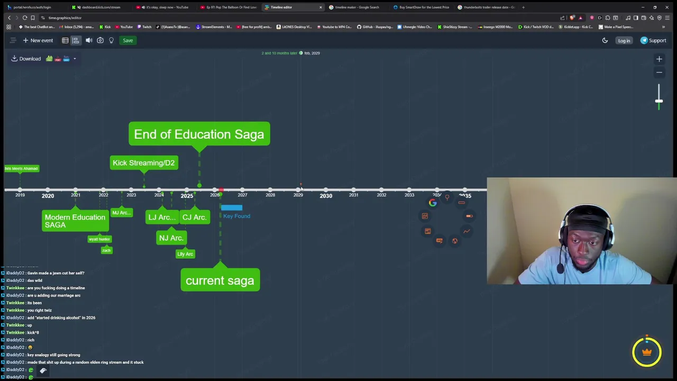Choose the framed chart icon in radial menu
This screenshot has width=677, height=381.
(425, 216)
